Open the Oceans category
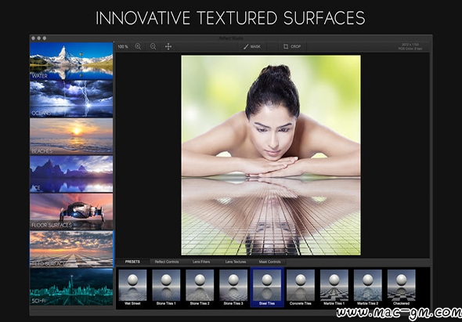462x322 pixels. pos(71,99)
